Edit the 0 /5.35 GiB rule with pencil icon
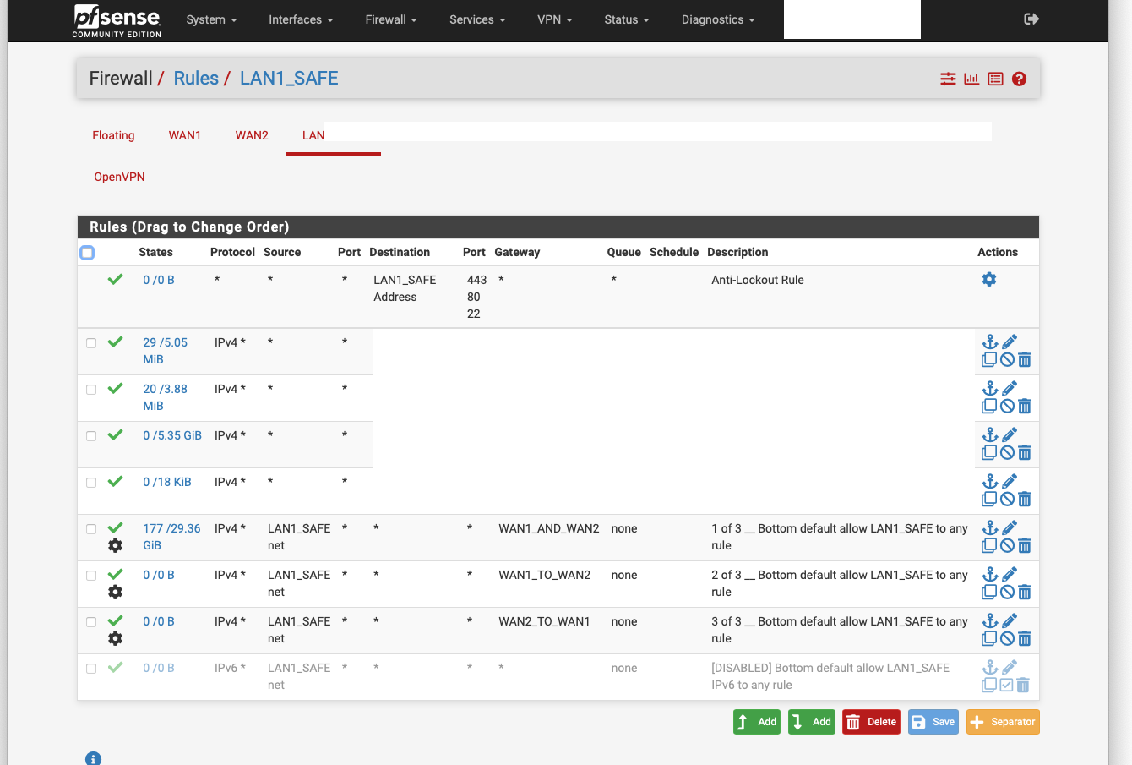Screen dimensions: 1132x765 1010,434
